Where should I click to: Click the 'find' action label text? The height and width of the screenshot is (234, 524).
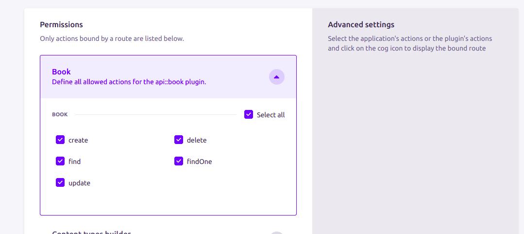pos(74,162)
